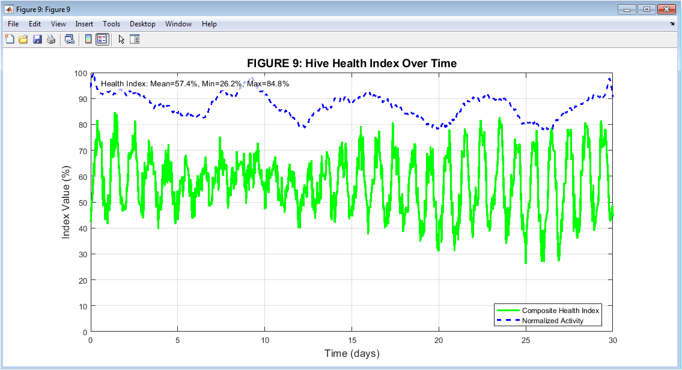This screenshot has height=370, width=682.
Task: Open the Desktop menu
Action: pyautogui.click(x=142, y=24)
